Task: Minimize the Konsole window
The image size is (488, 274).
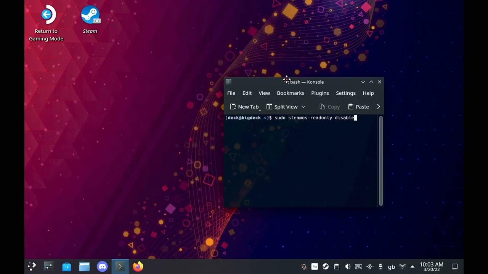Action: [x=363, y=82]
